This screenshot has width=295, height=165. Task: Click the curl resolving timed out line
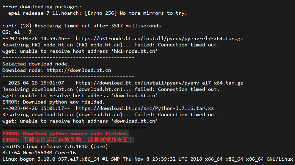pos(82,26)
